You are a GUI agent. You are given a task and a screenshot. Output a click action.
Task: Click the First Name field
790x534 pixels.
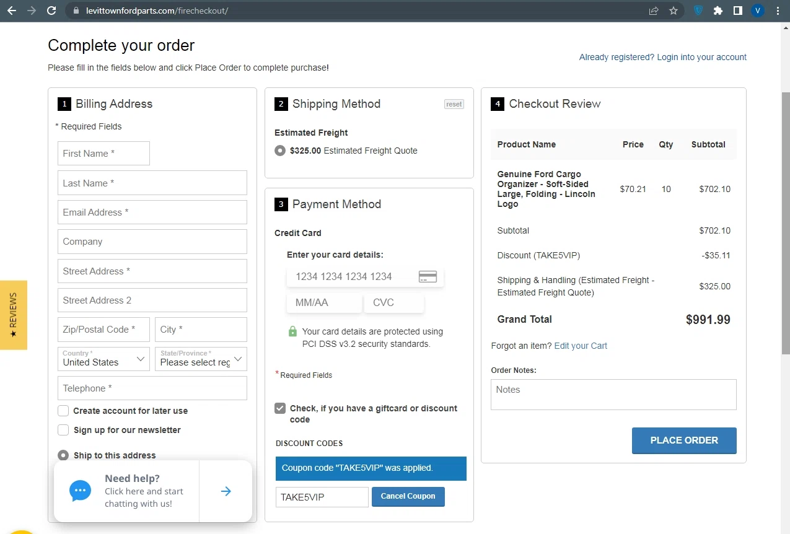(104, 153)
